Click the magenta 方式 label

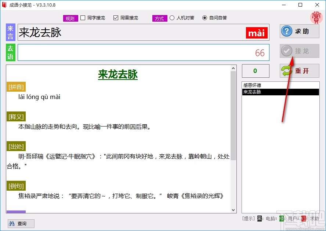(159, 18)
